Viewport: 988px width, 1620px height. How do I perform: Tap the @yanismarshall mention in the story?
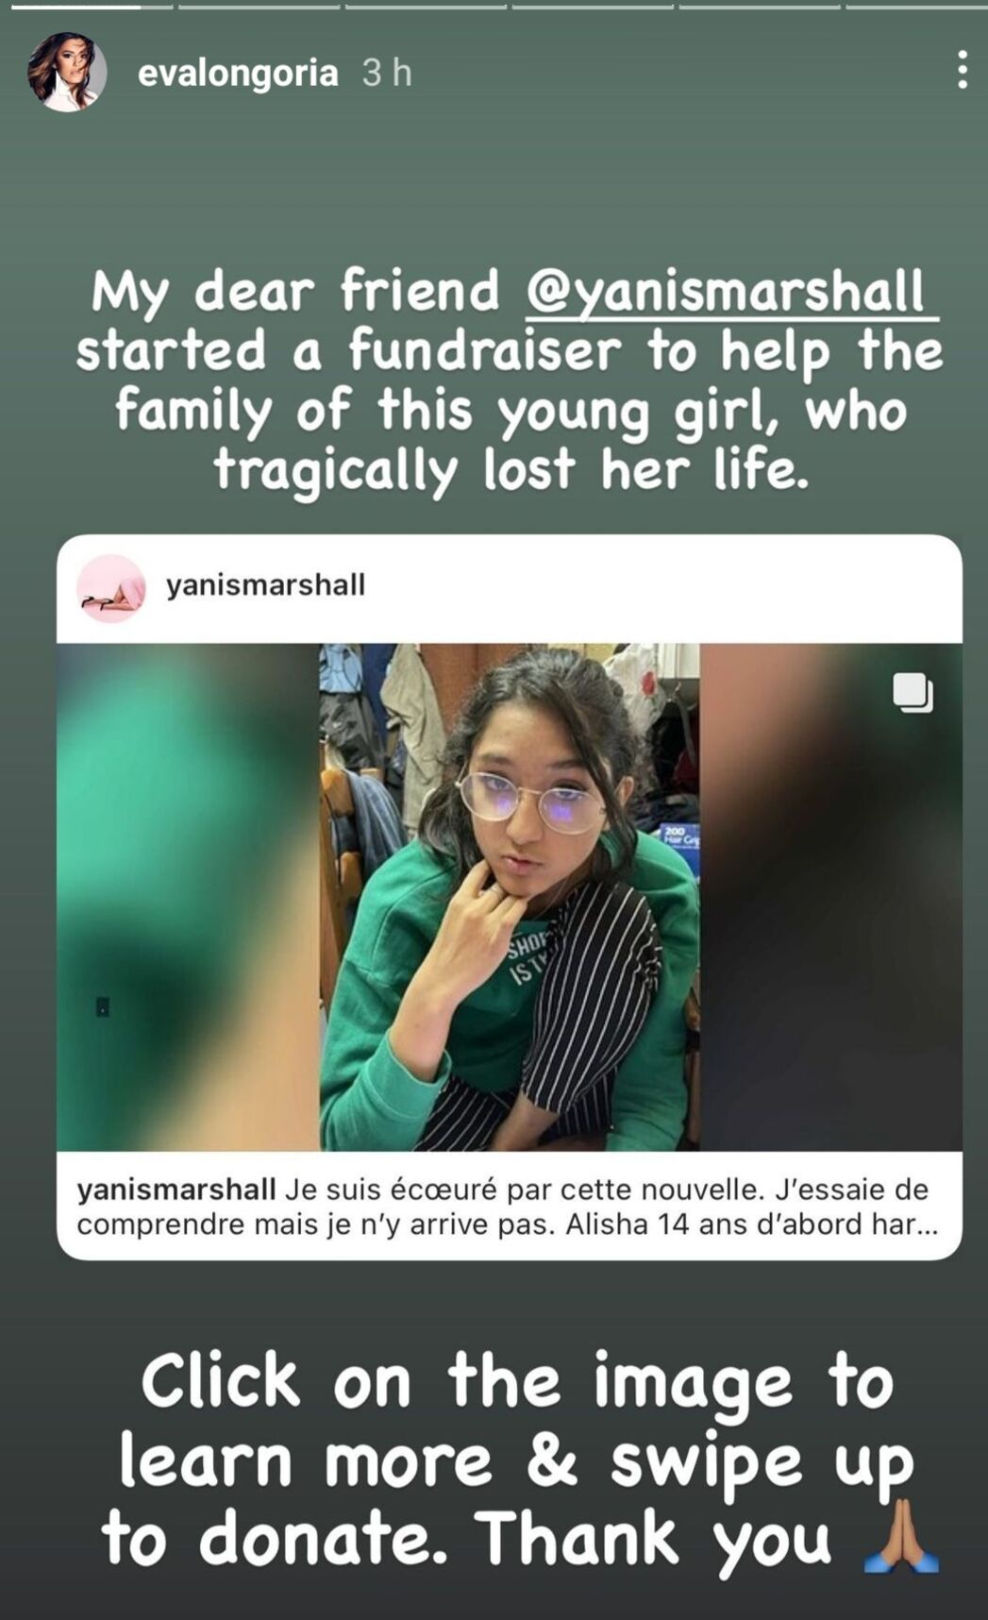click(731, 291)
